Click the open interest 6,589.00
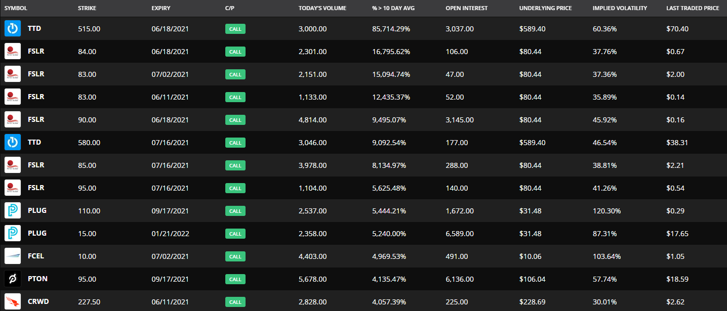The height and width of the screenshot is (311, 727). [460, 234]
